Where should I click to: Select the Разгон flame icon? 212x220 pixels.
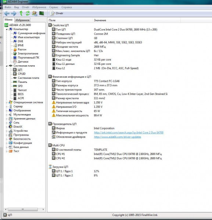[15, 49]
